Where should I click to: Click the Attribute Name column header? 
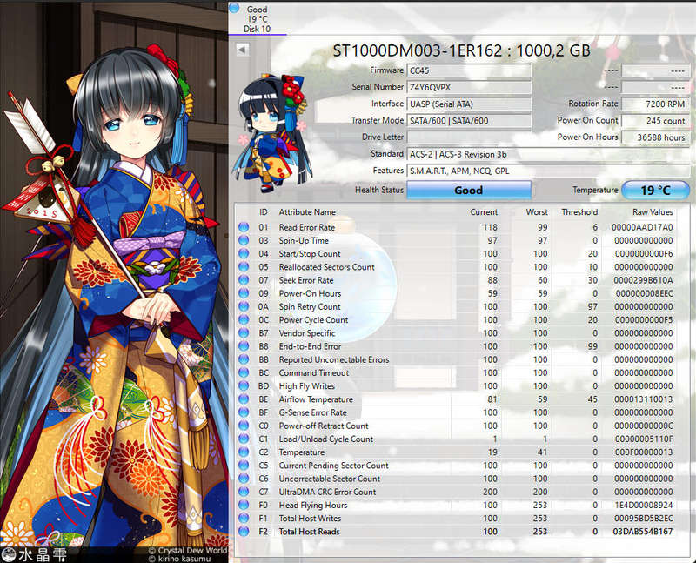click(x=307, y=212)
